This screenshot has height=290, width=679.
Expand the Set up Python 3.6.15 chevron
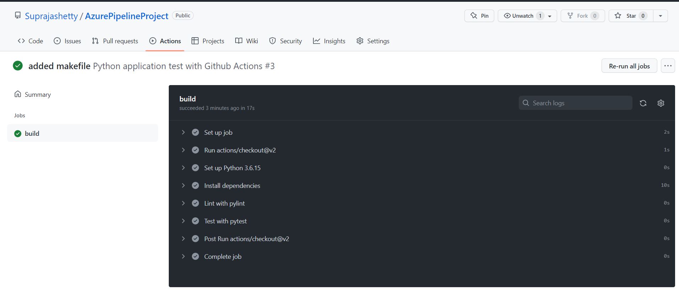[x=183, y=168]
